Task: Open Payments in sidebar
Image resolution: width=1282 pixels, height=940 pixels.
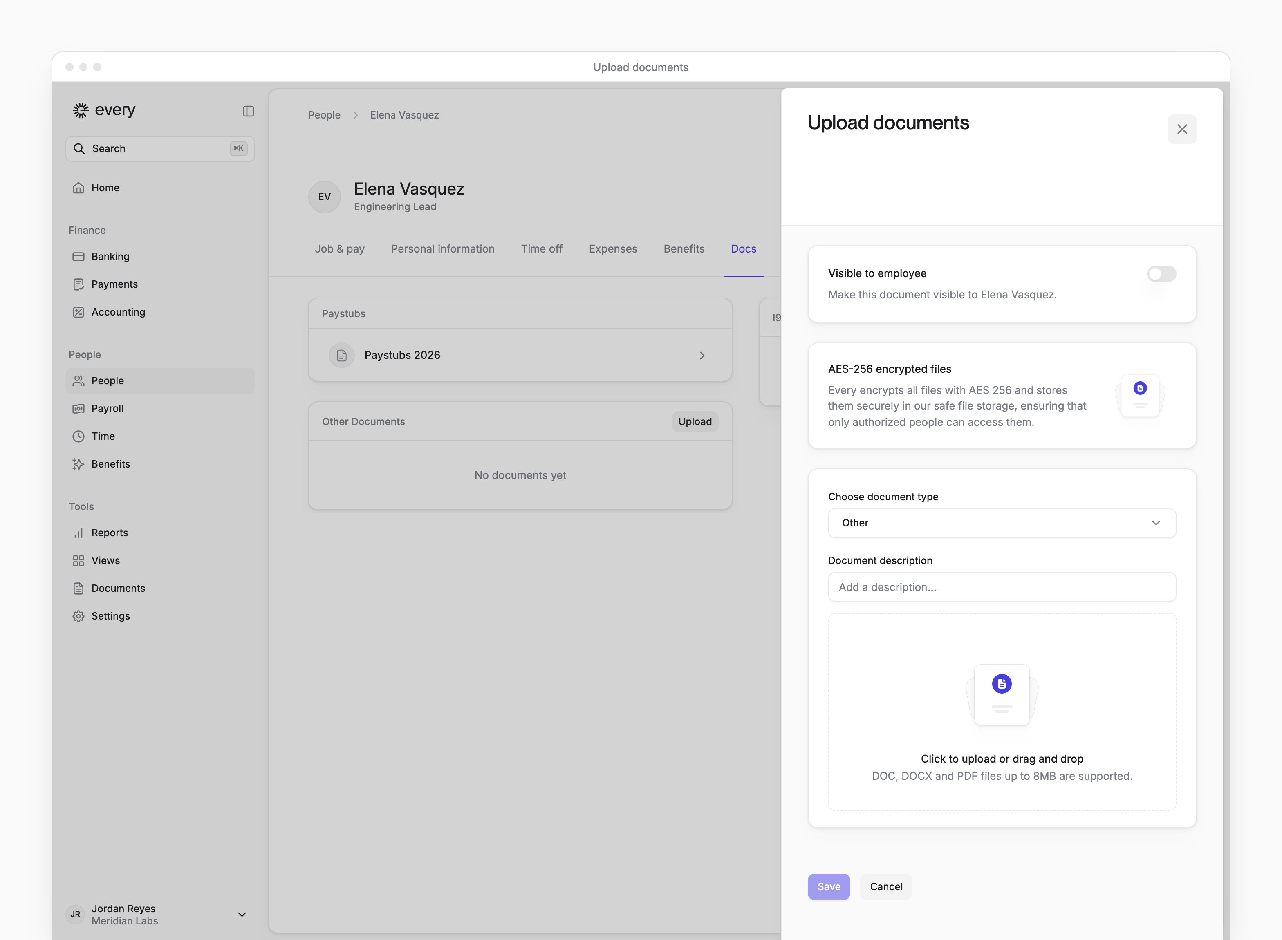Action: [160, 284]
